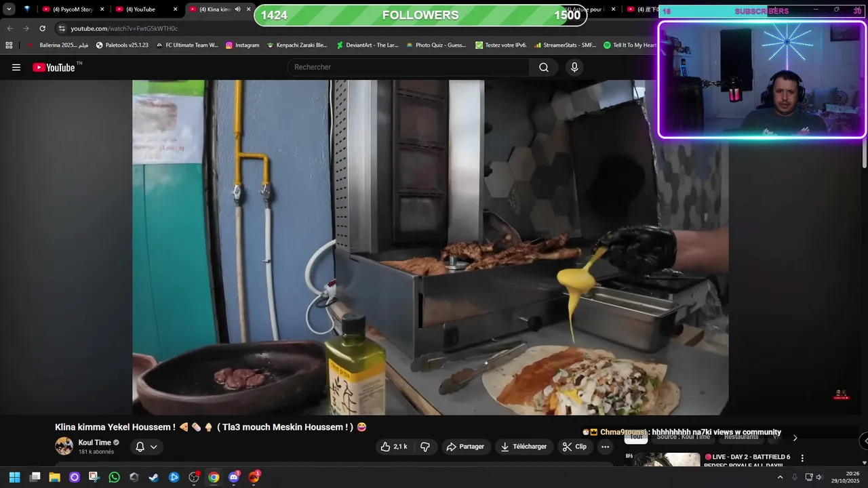868x488 pixels.
Task: Open the Chrome apps grid in bookmarks bar
Action: tap(9, 45)
